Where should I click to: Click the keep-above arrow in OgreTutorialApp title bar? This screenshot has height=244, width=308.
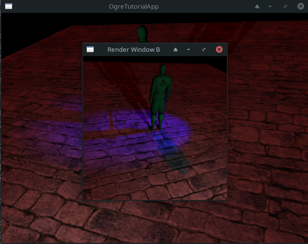pos(257,7)
